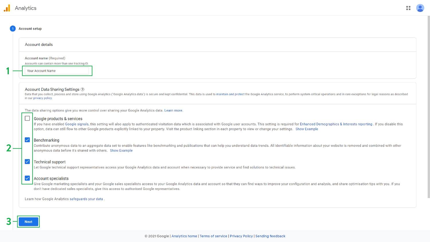Screen dimensions: 430x242
Task: Open Terms of service footer link
Action: click(x=213, y=236)
